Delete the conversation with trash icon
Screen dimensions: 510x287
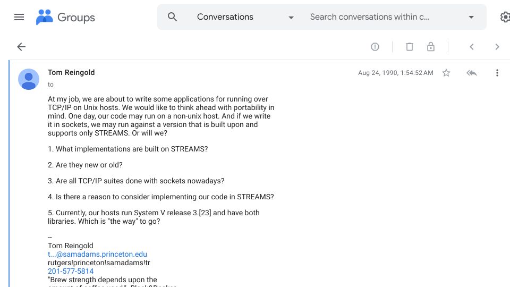pyautogui.click(x=410, y=47)
